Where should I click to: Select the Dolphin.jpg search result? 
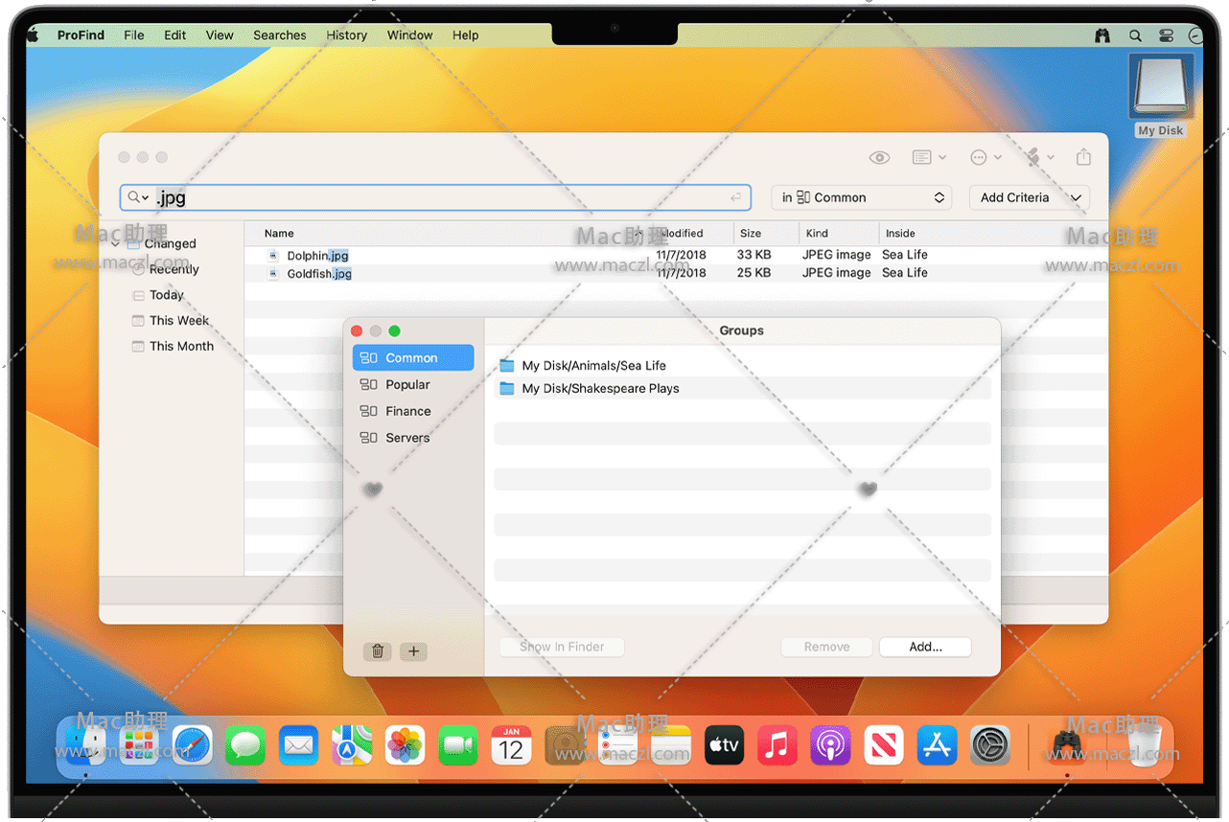[x=317, y=256]
